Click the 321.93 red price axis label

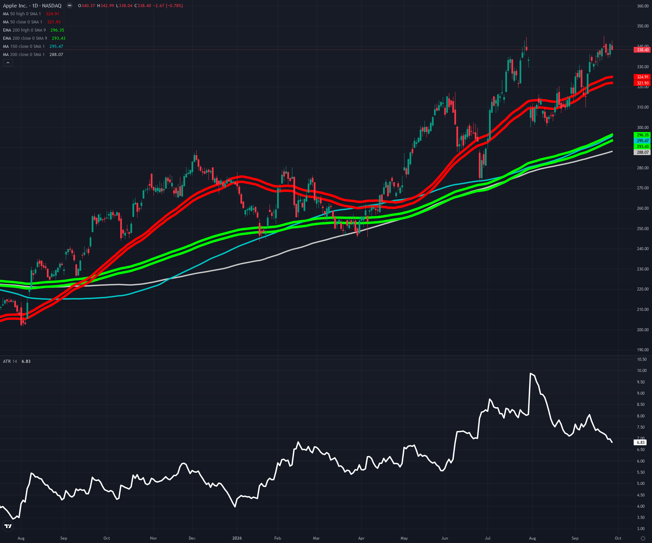[642, 83]
